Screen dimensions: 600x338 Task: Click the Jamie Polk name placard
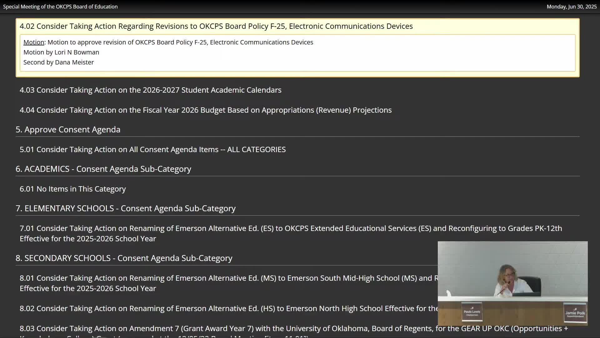575,313
